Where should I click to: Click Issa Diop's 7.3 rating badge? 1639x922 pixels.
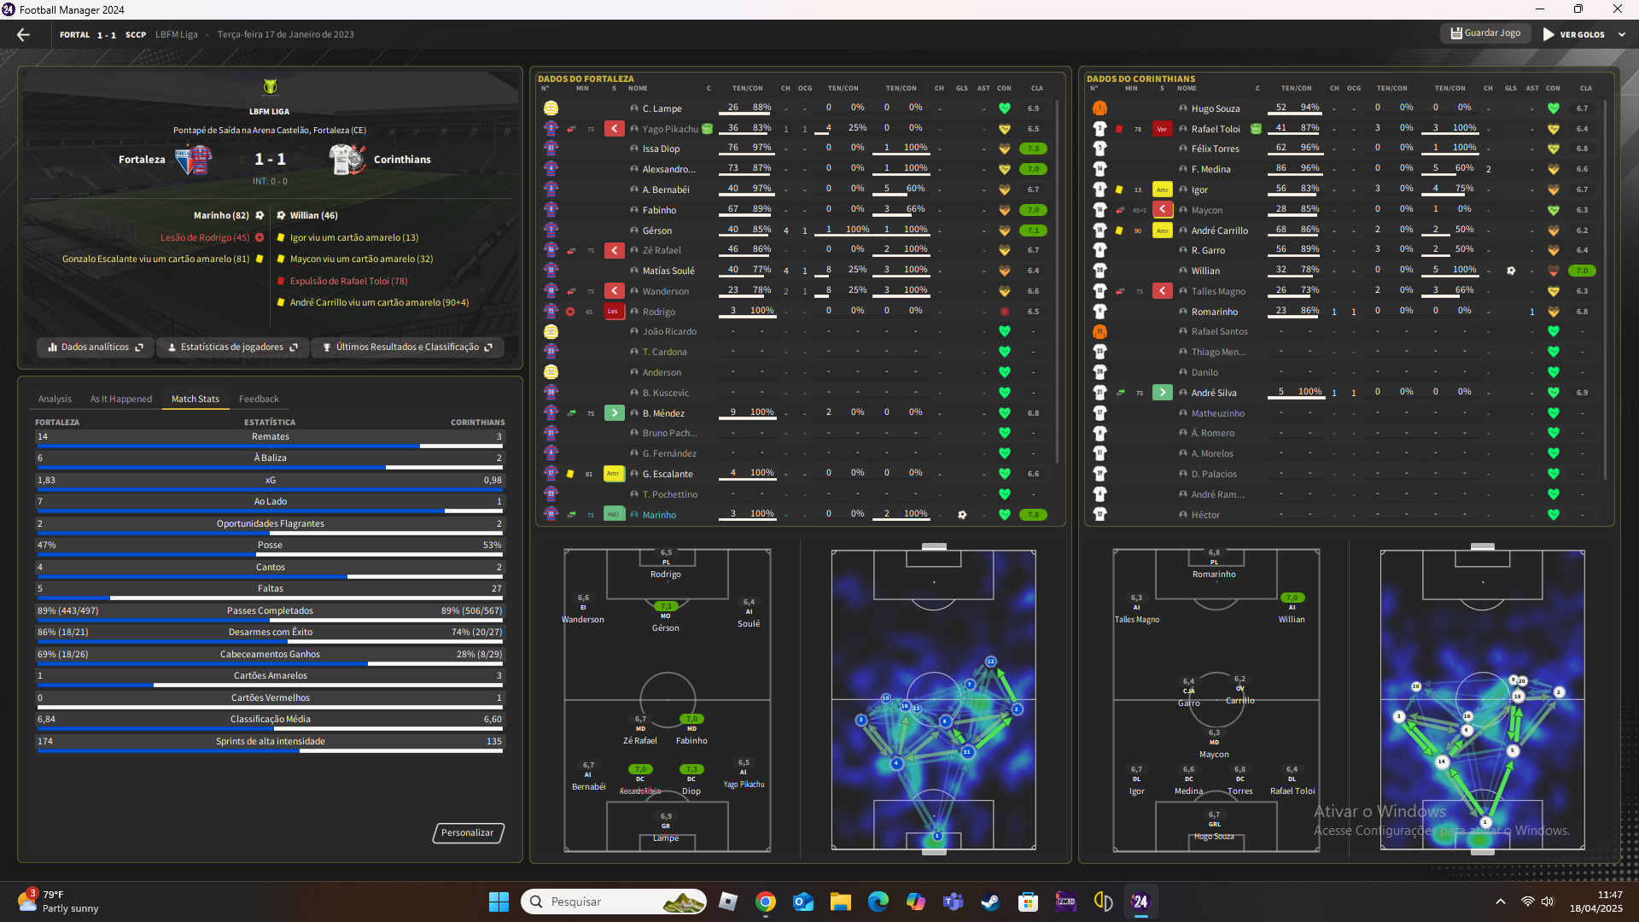1033,149
